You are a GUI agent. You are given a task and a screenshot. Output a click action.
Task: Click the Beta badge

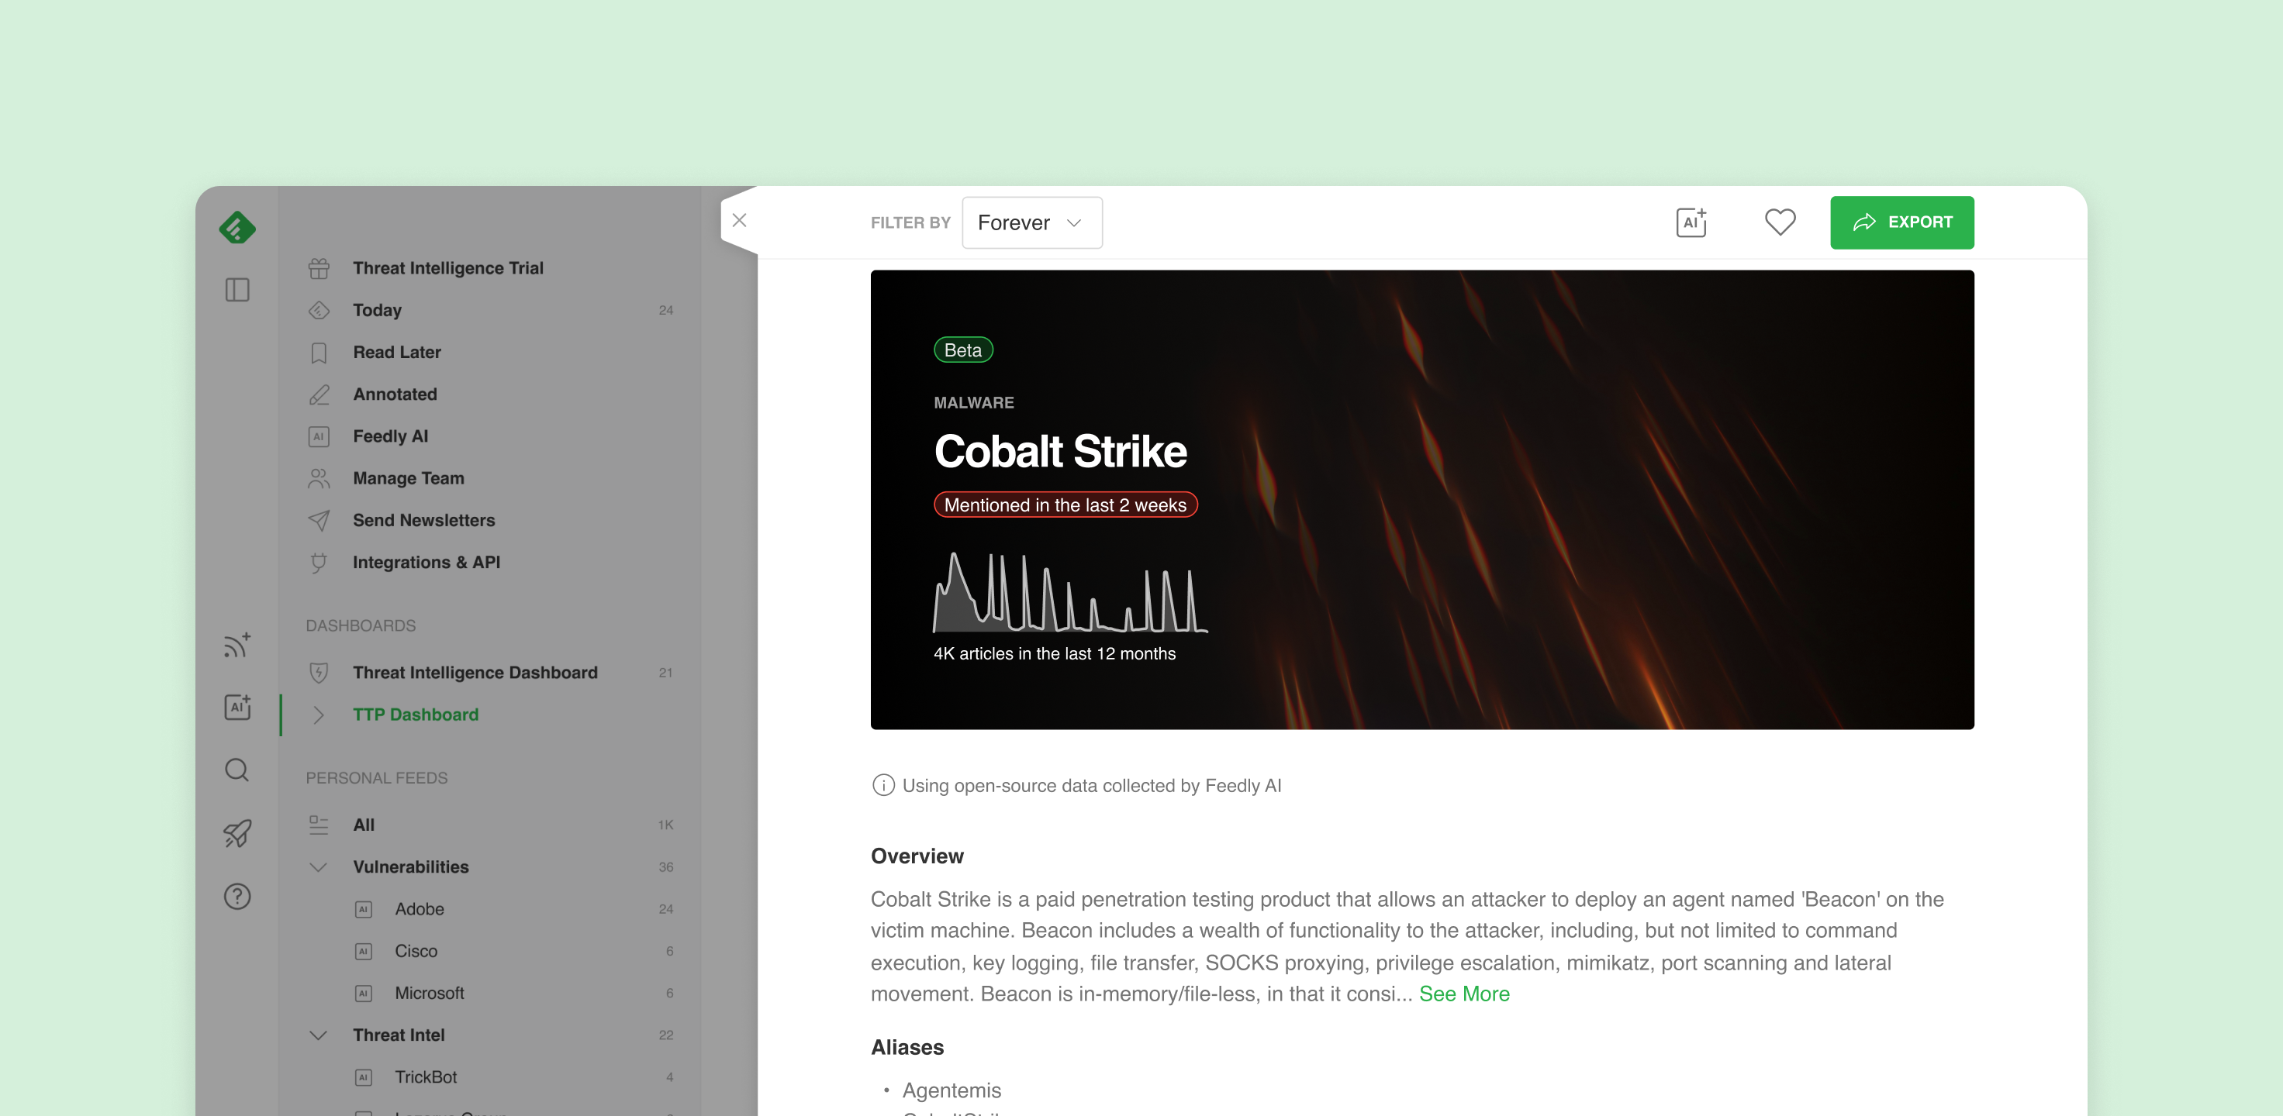[x=963, y=350]
